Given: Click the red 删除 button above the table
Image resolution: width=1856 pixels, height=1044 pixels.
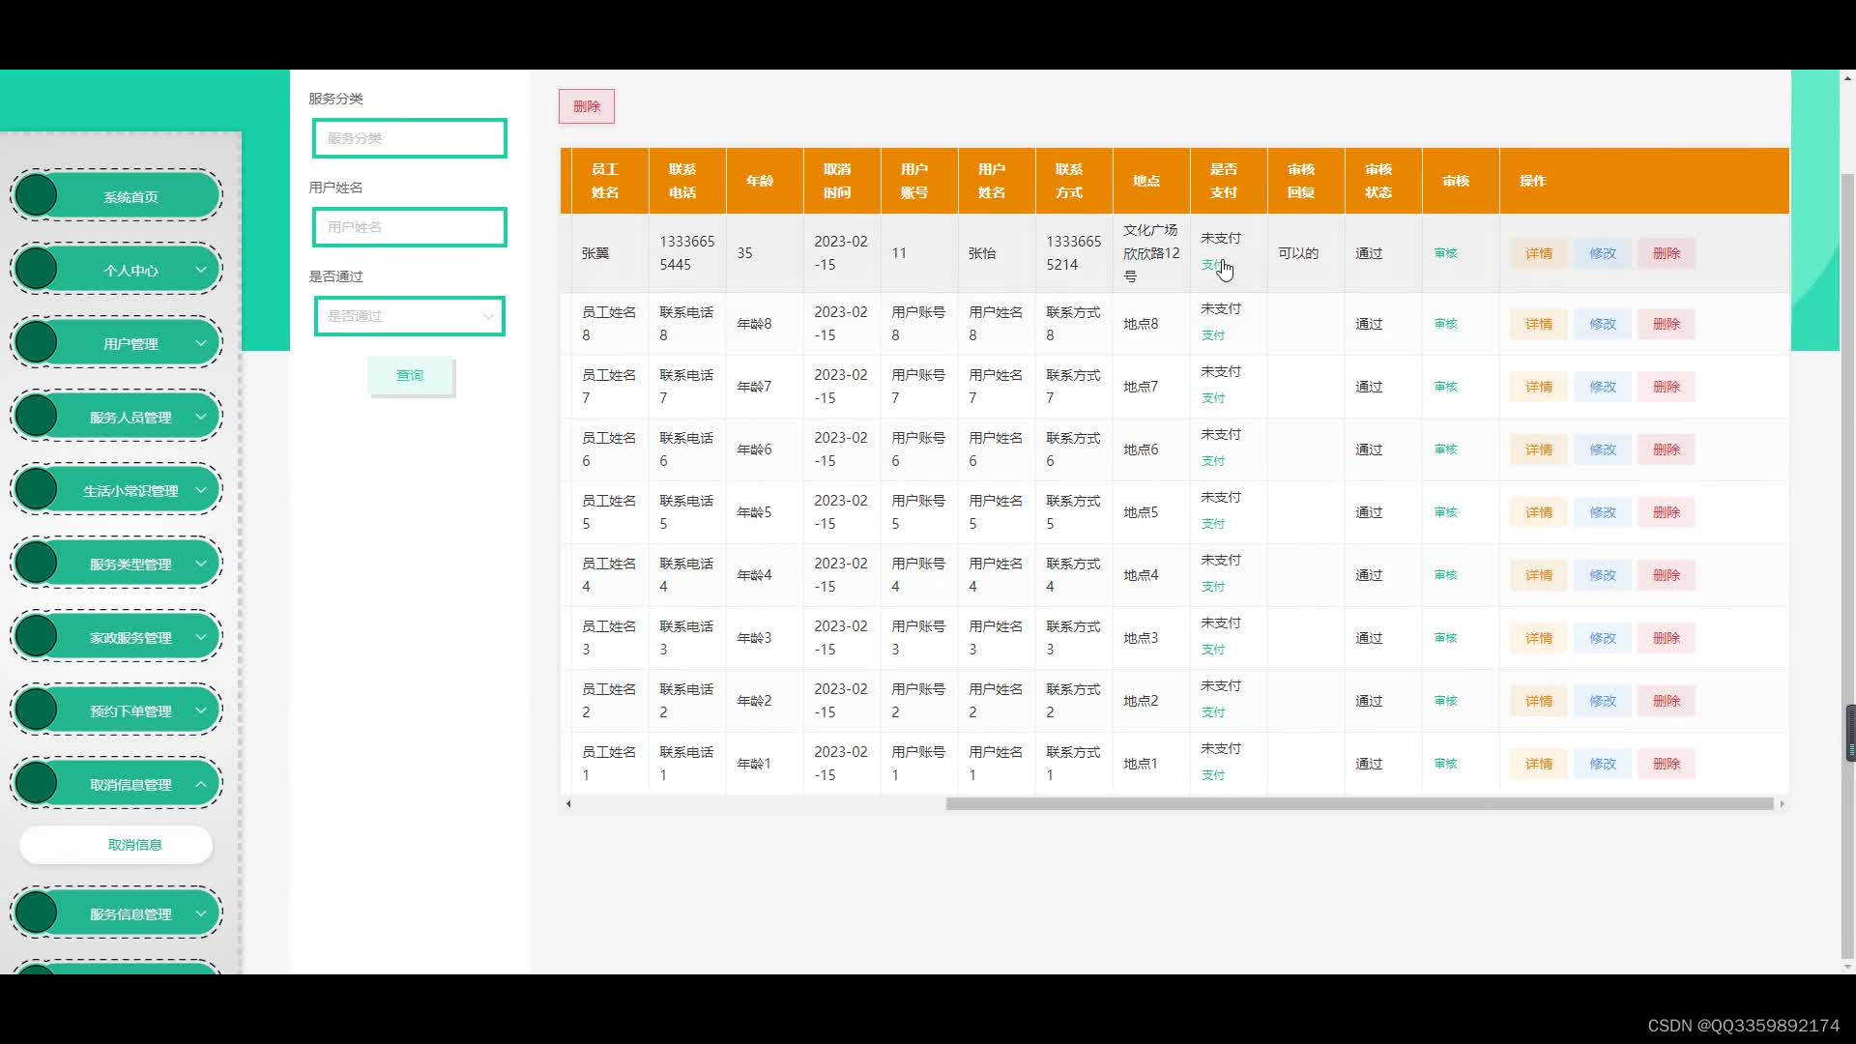Looking at the screenshot, I should 587,106.
